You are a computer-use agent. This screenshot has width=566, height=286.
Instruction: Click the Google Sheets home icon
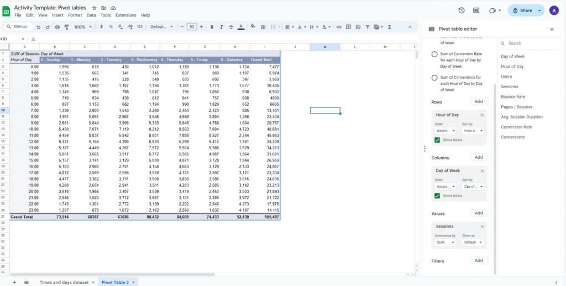pos(6,11)
